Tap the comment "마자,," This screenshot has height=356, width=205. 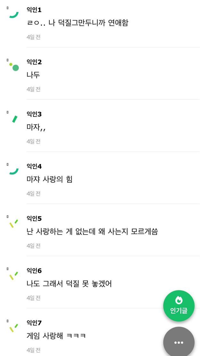(36, 127)
